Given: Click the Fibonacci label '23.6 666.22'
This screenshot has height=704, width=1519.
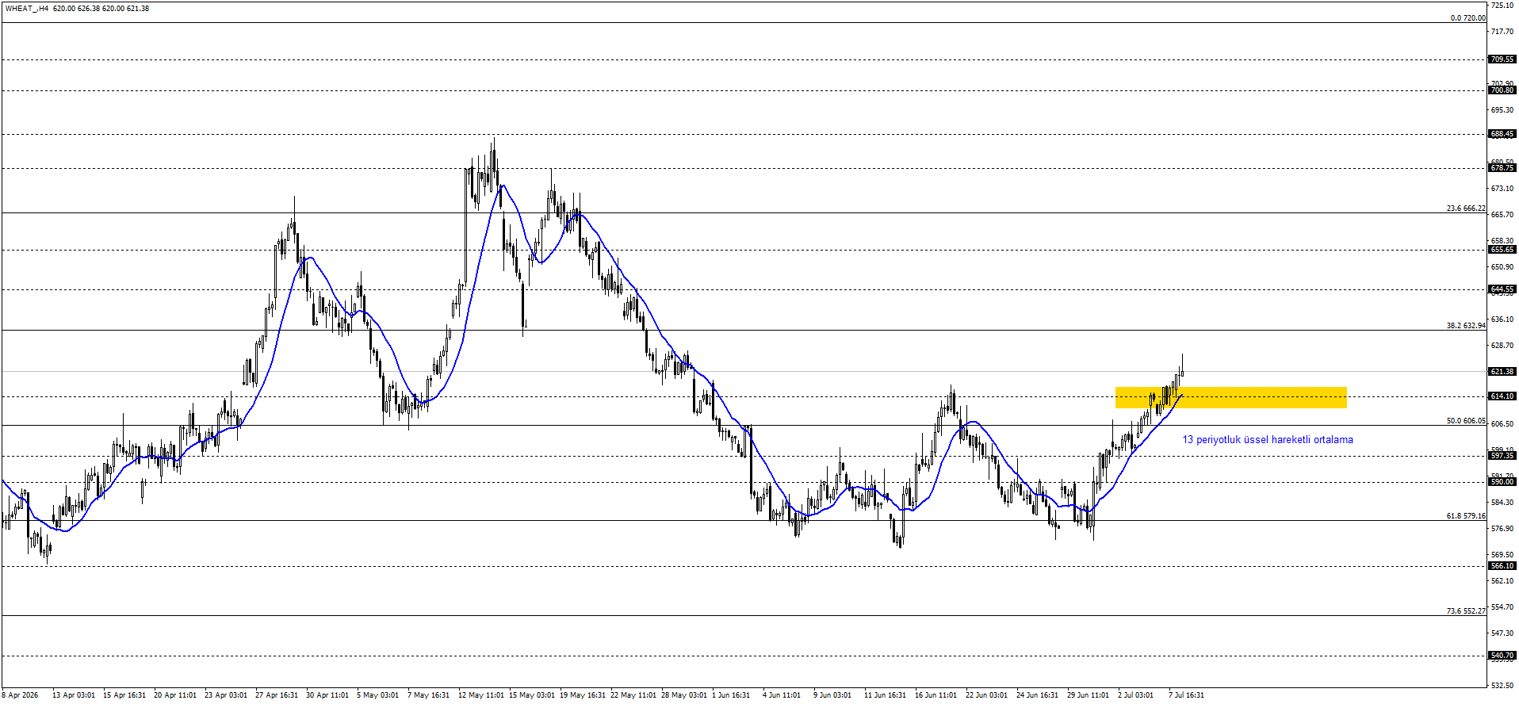Looking at the screenshot, I should (x=1466, y=209).
